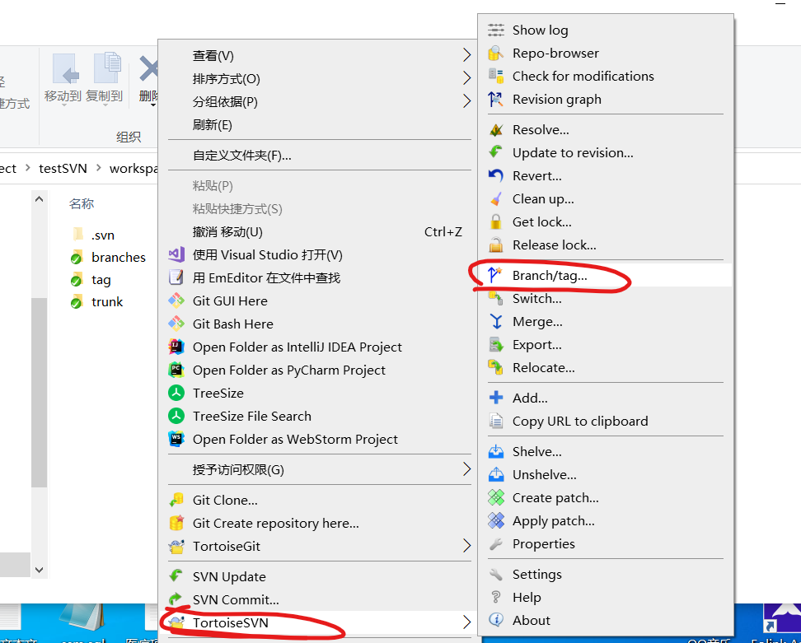Click the Show log icon
Viewport: 801px width, 643px height.
(495, 30)
